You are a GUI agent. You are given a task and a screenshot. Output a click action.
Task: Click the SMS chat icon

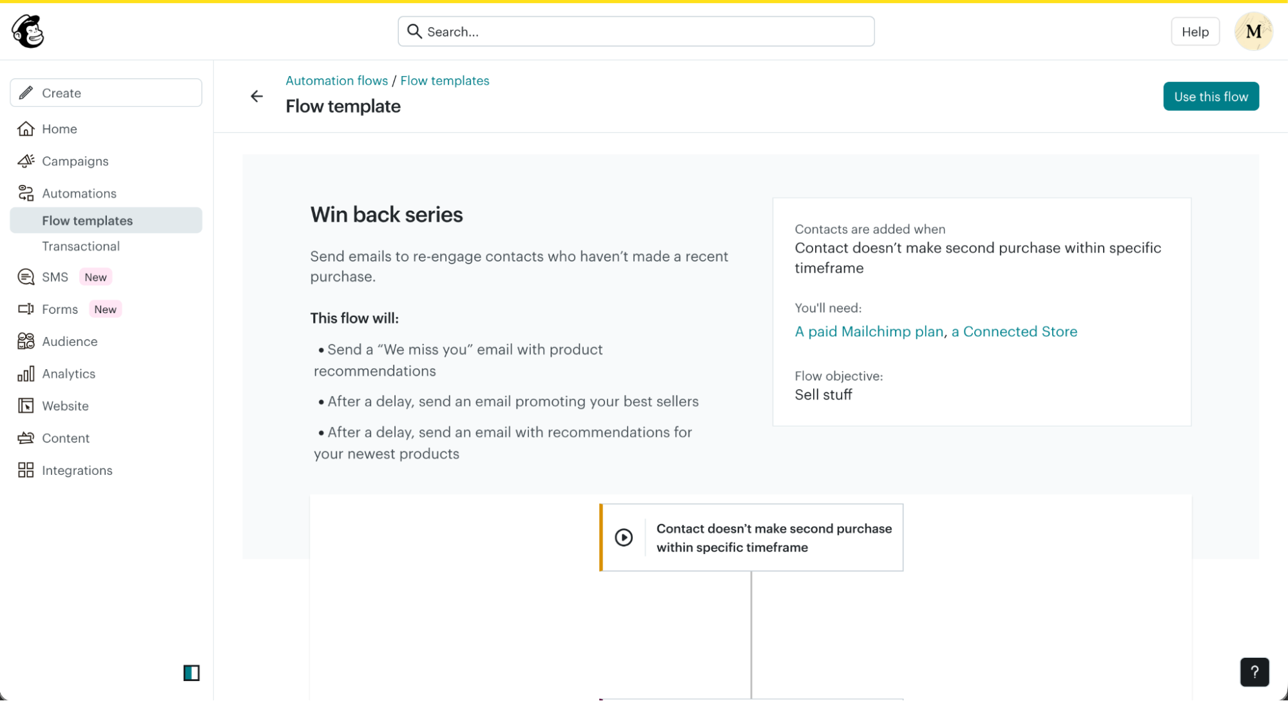(26, 276)
